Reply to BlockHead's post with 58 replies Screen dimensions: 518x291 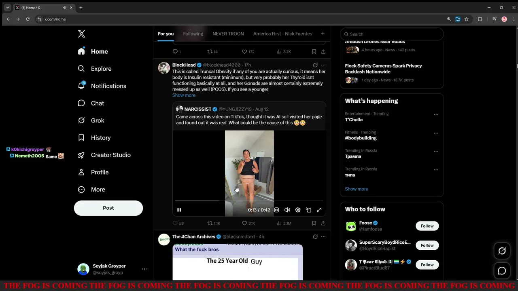178,223
